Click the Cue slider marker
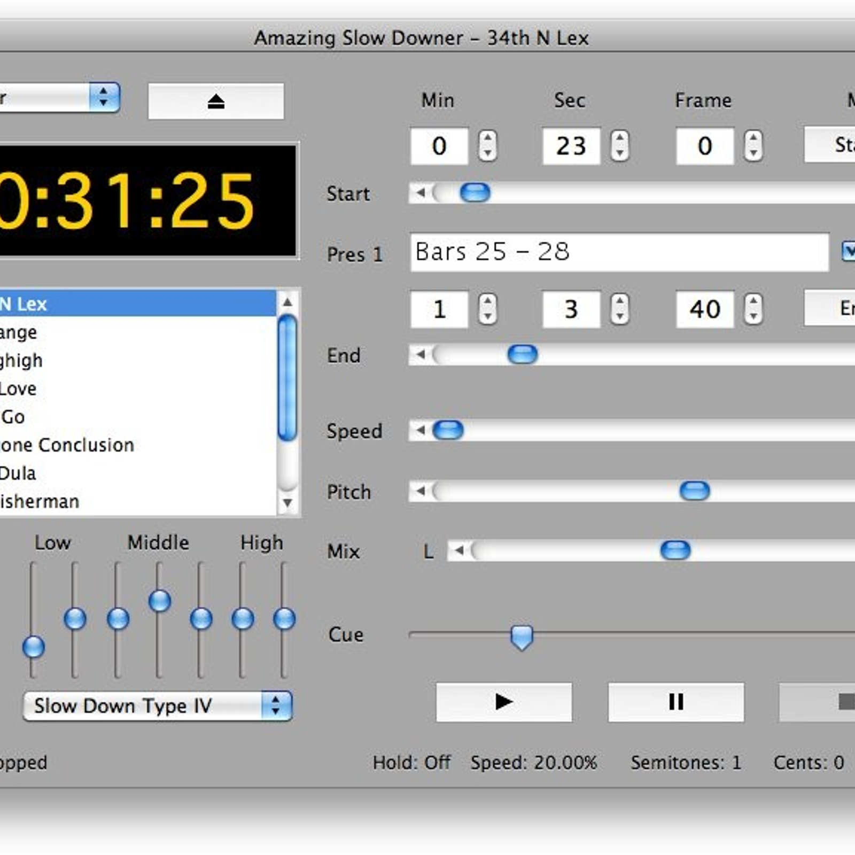 click(x=522, y=638)
